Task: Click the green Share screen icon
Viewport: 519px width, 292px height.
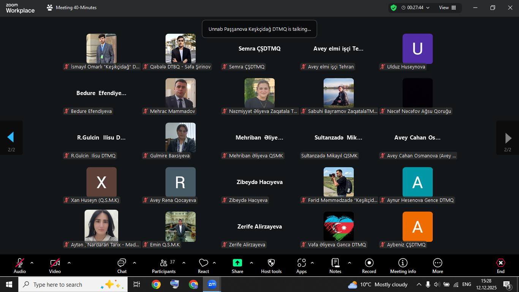Action: 237,263
